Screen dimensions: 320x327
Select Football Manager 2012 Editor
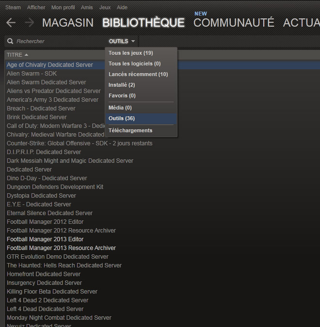click(45, 222)
